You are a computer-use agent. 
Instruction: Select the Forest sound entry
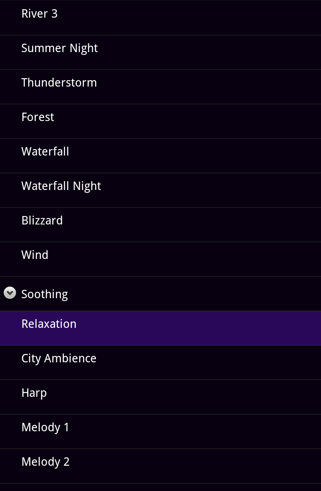coord(38,117)
